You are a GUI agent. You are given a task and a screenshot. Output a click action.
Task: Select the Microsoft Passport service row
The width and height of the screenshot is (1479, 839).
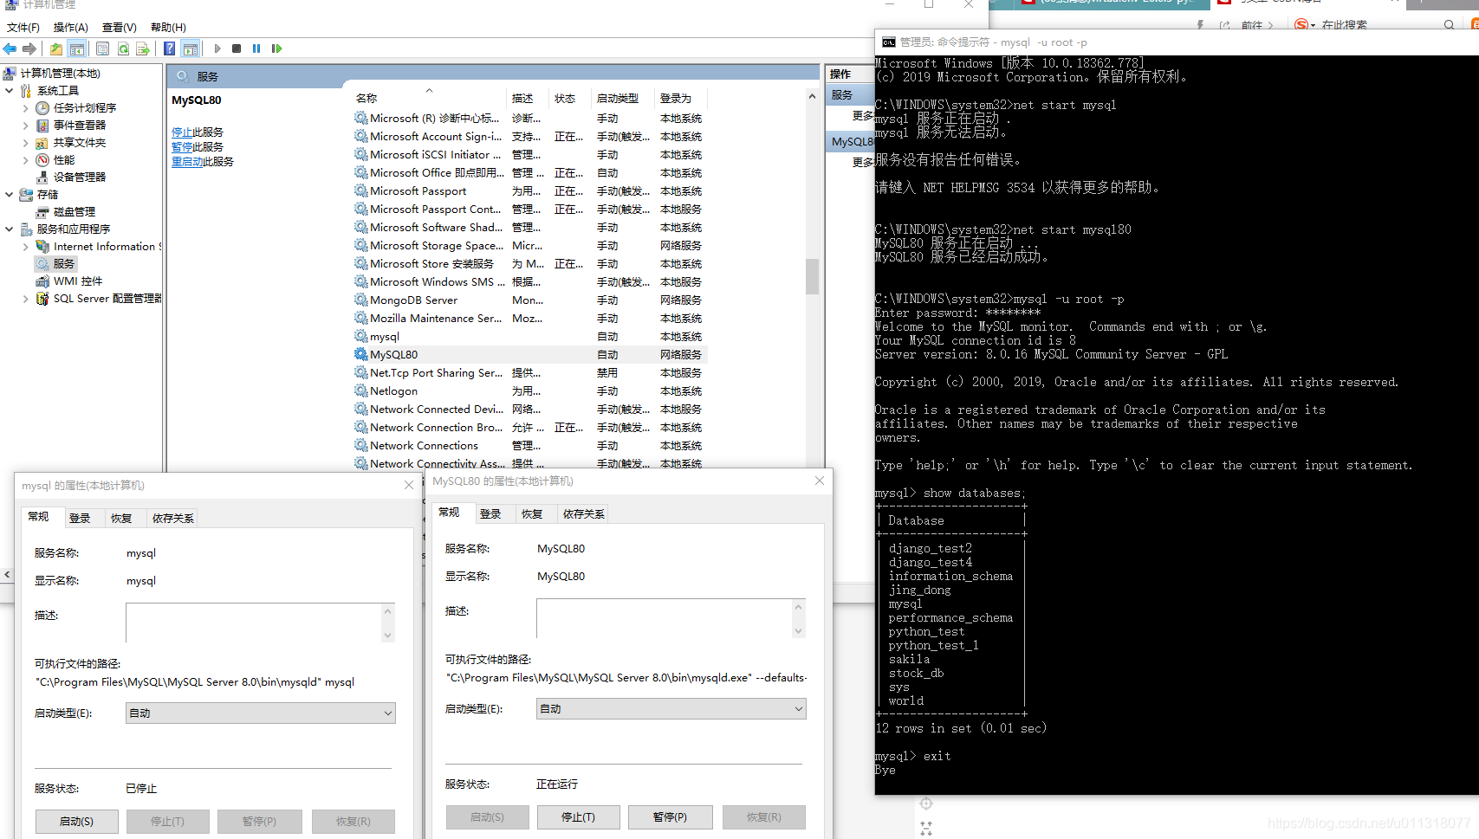click(529, 190)
